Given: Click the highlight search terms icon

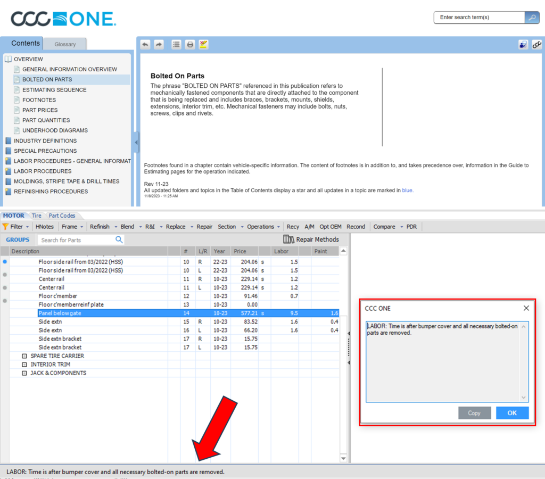Looking at the screenshot, I should tap(203, 45).
